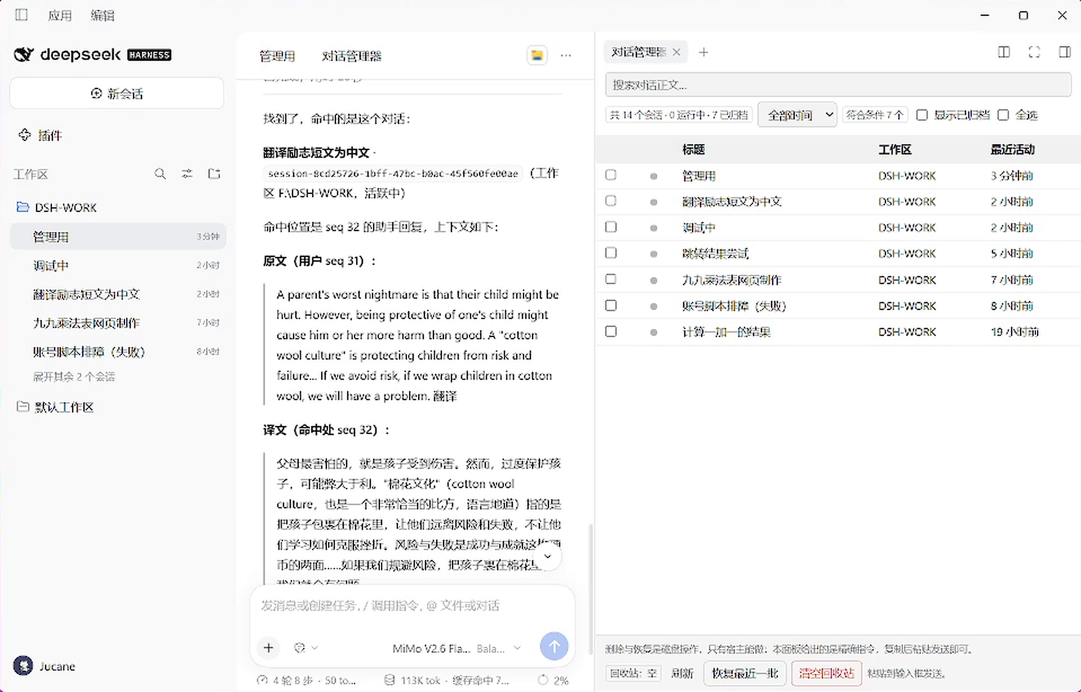Enable the 显示已归档 checkbox

point(922,115)
